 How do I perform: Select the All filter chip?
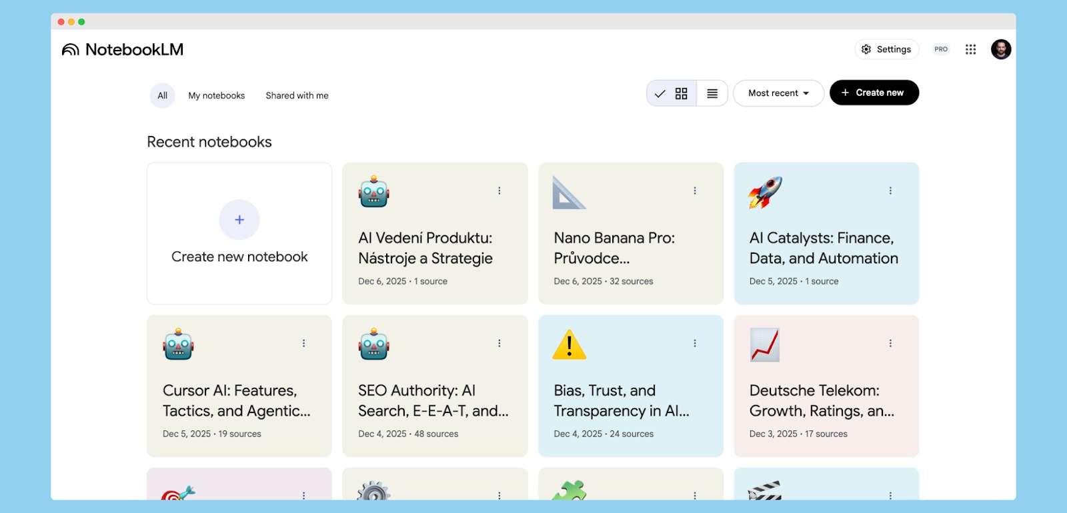[x=162, y=95]
